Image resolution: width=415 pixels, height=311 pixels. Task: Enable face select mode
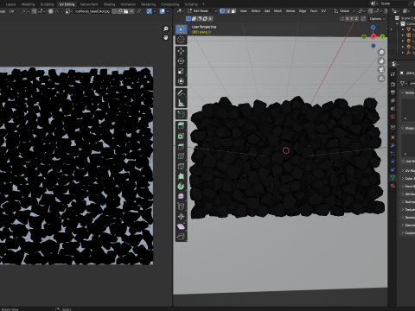click(x=233, y=11)
